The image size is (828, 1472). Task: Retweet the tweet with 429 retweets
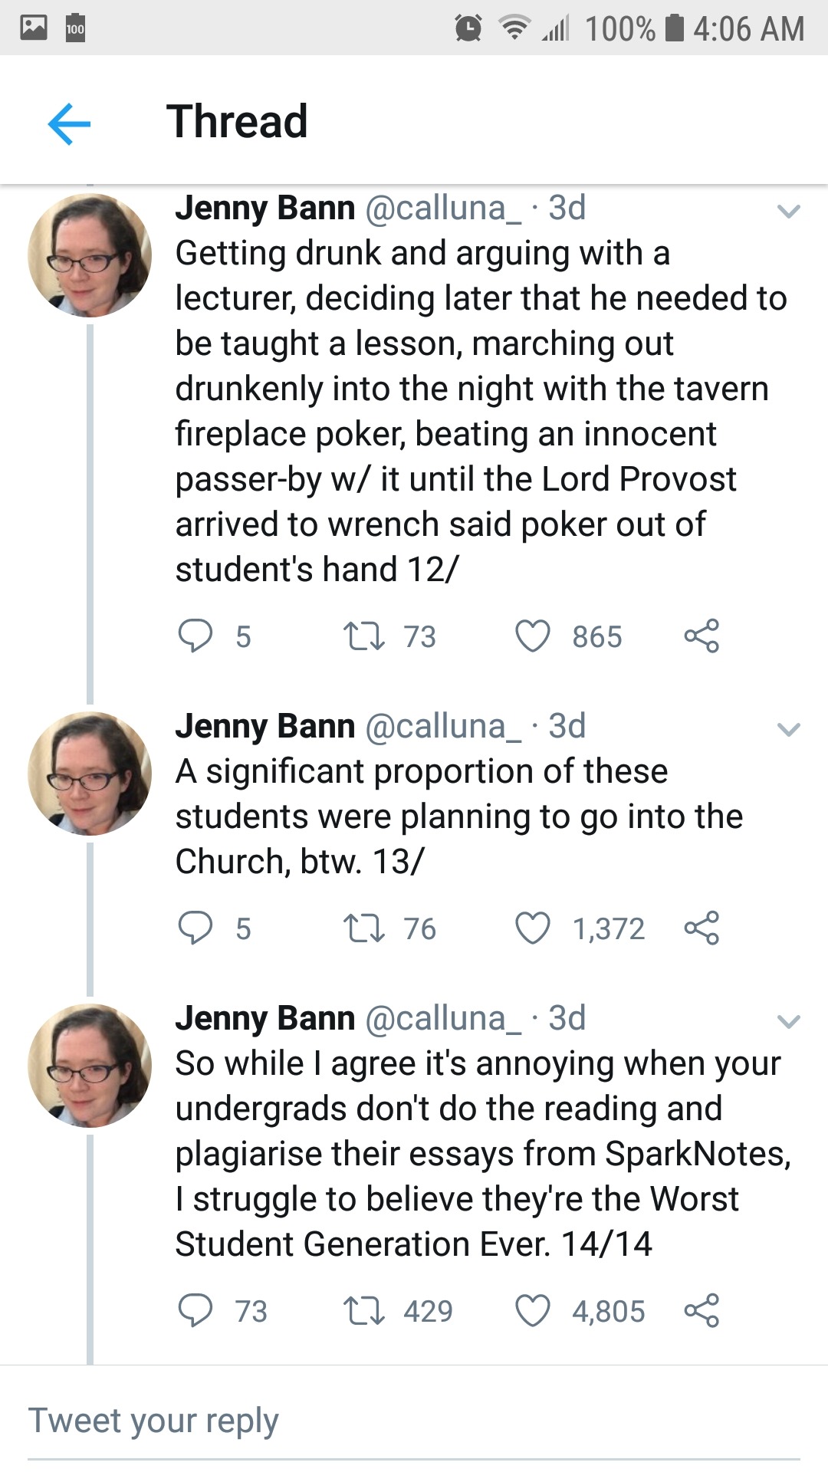[x=364, y=1310]
